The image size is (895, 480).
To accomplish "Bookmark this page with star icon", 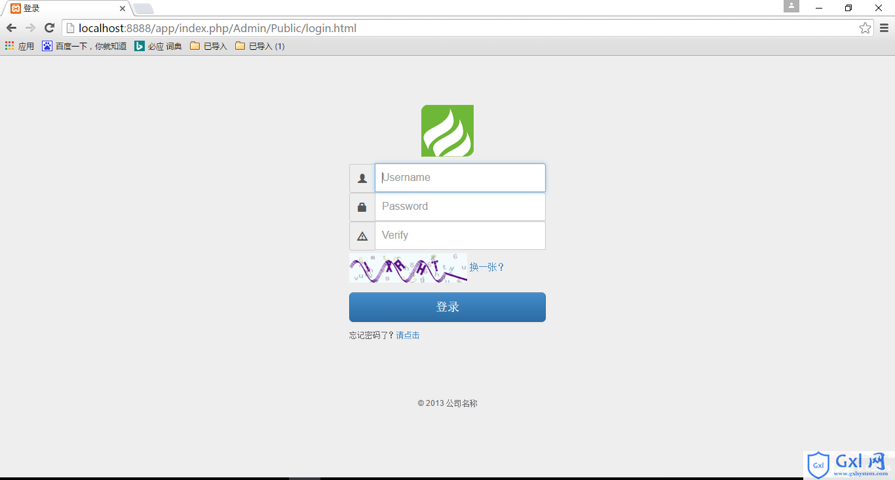I will [865, 28].
